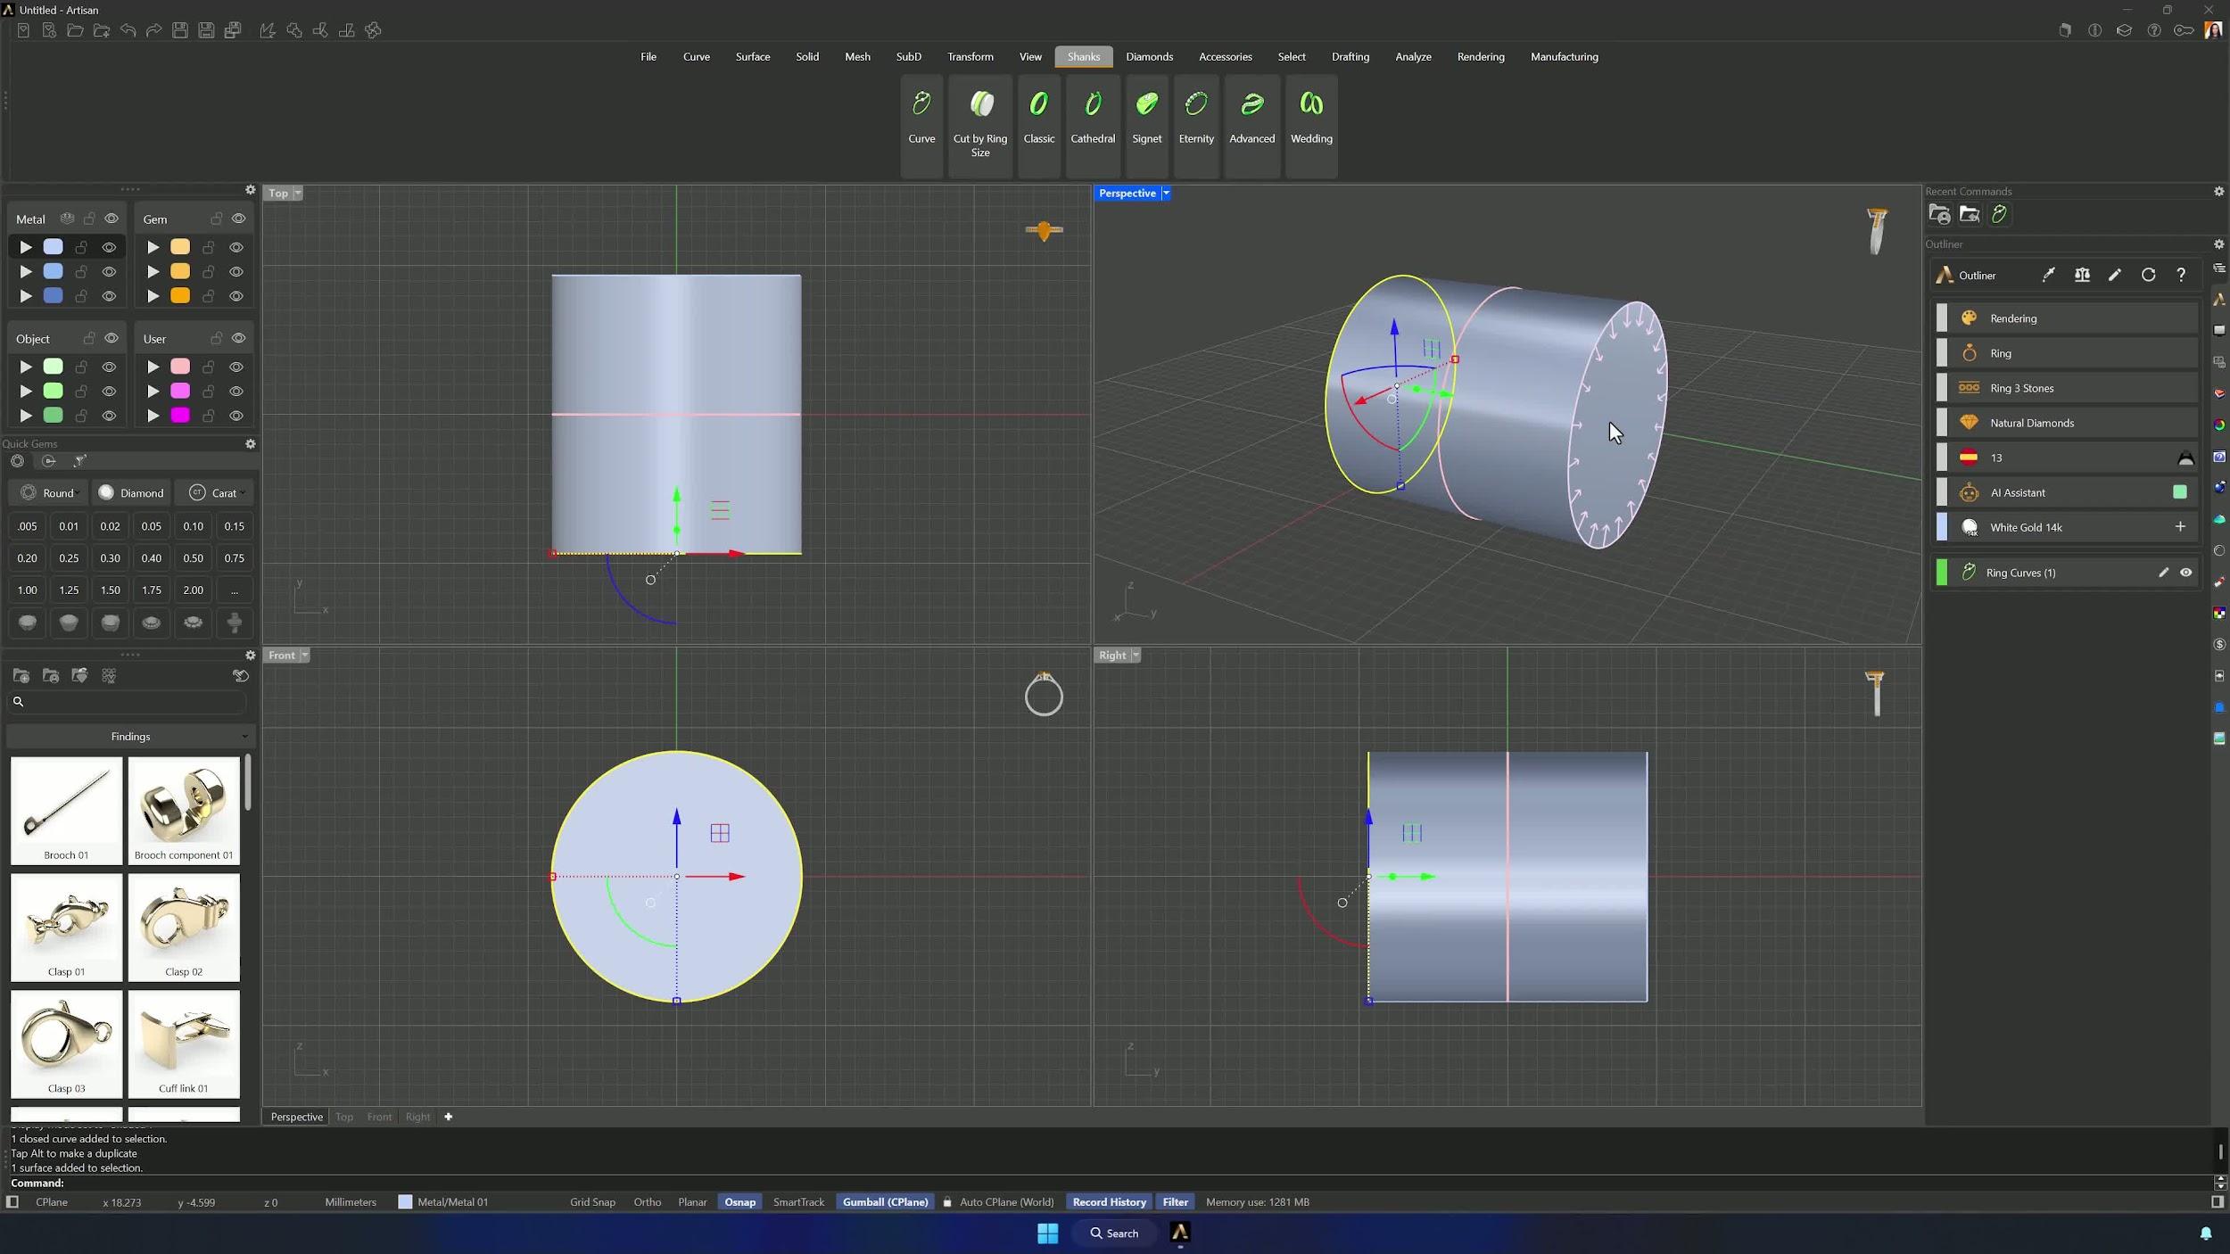Open the Top viewport dropdown arrow
The width and height of the screenshot is (2230, 1254).
click(298, 193)
